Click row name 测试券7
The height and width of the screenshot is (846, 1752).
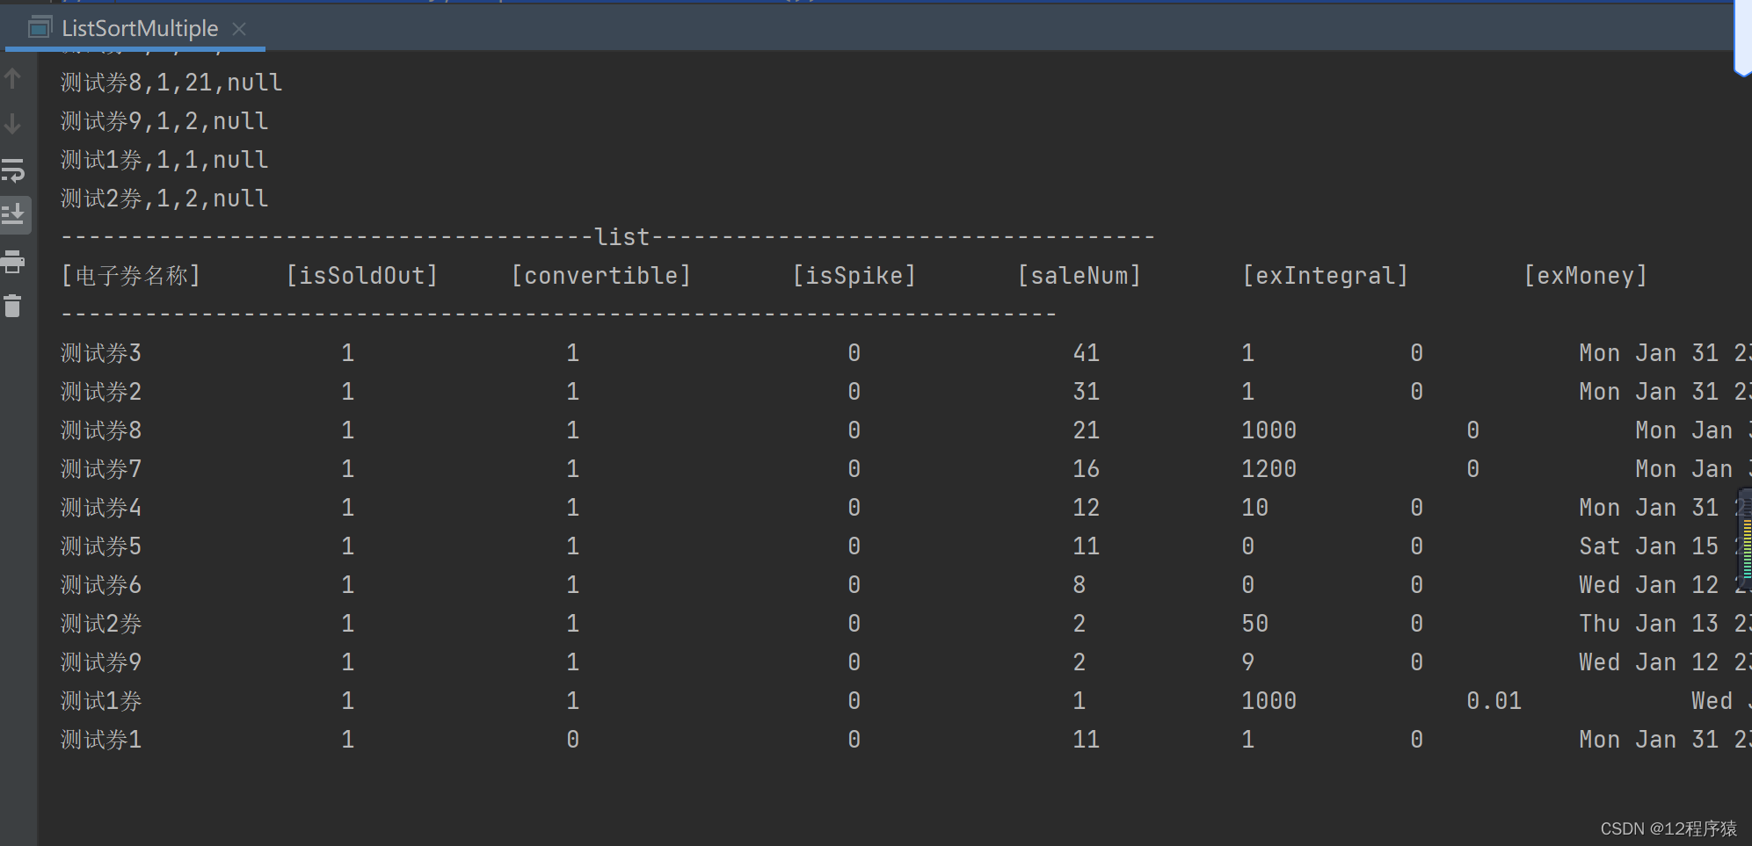point(101,469)
